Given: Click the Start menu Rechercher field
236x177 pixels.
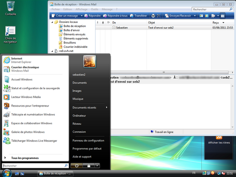Looking at the screenshot, I should pos(35,166).
